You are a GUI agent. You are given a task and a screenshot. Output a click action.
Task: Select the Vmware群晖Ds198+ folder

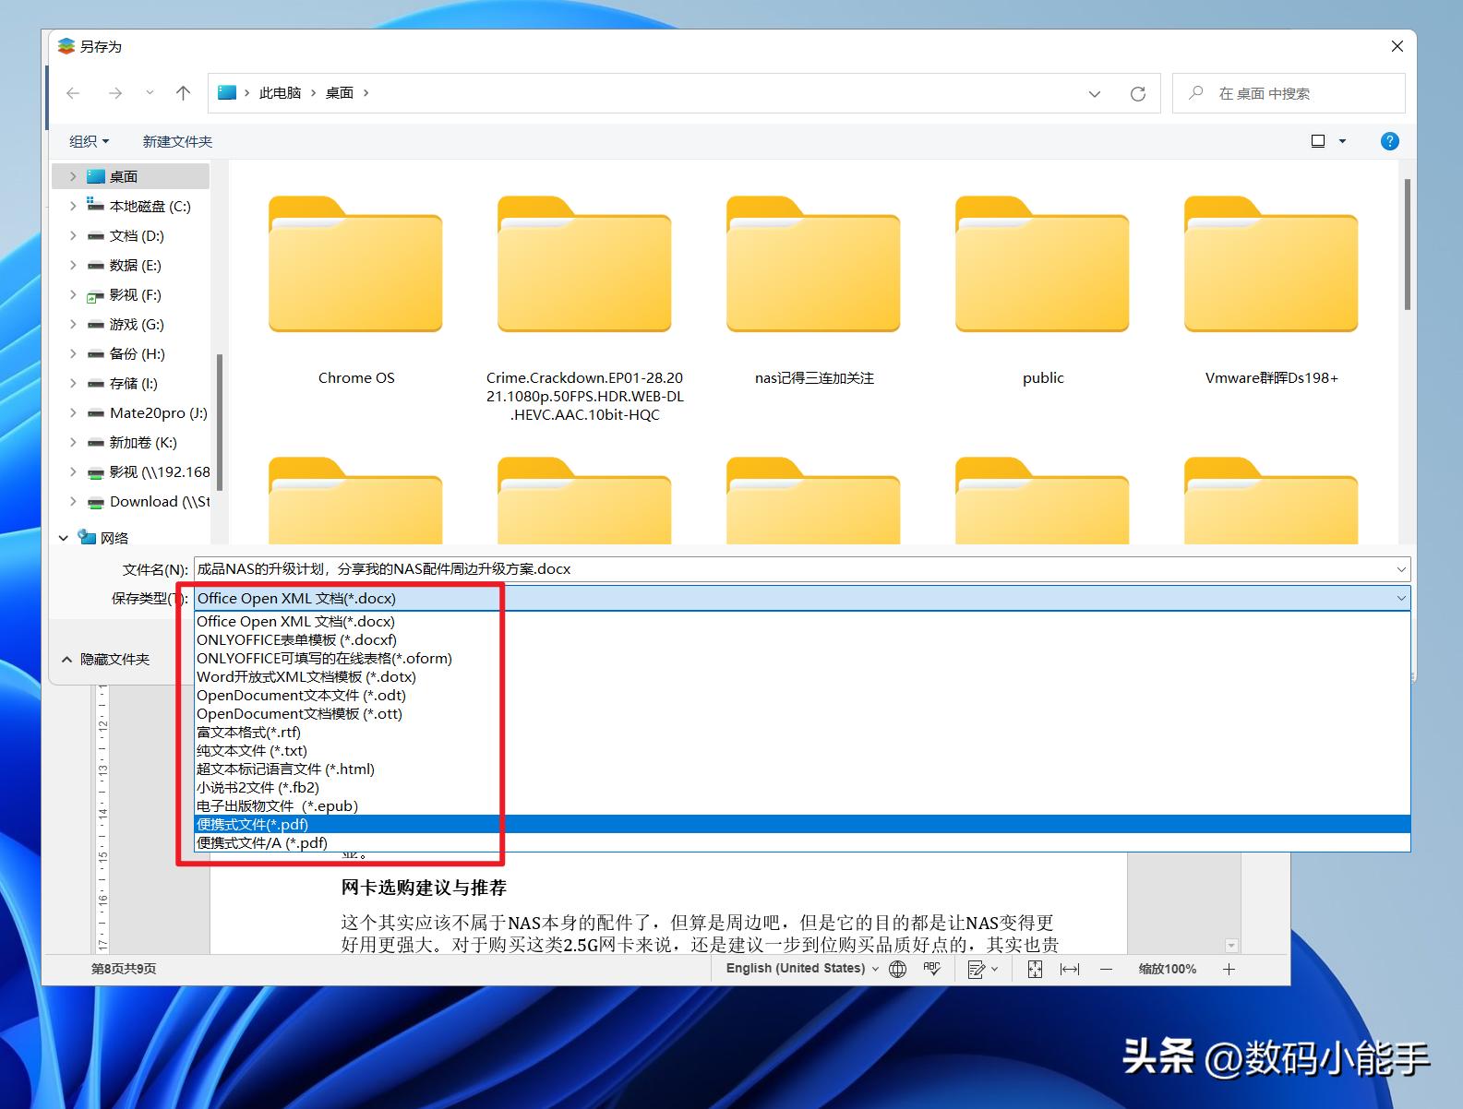[x=1272, y=292]
